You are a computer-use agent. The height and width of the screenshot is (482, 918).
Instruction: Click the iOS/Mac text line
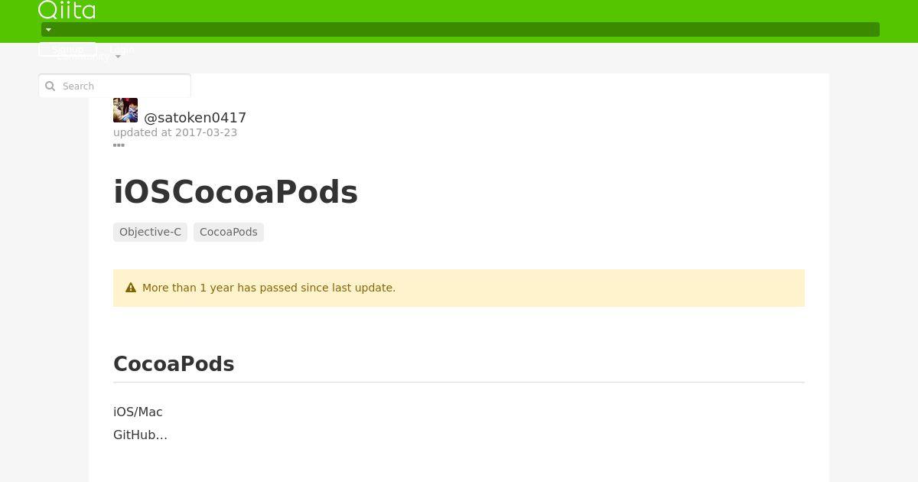(138, 412)
